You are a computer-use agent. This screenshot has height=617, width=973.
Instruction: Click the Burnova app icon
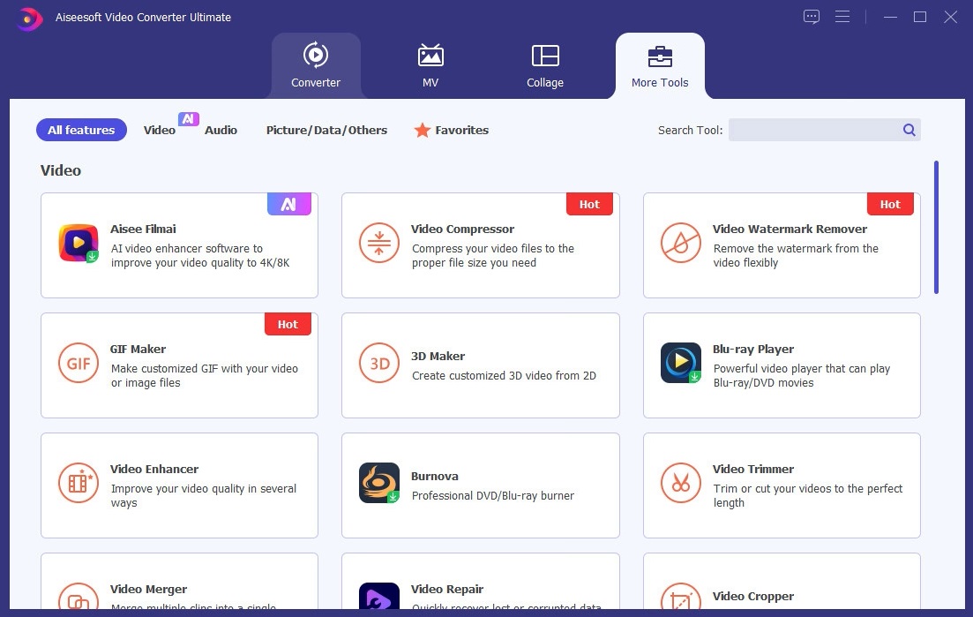click(x=379, y=483)
